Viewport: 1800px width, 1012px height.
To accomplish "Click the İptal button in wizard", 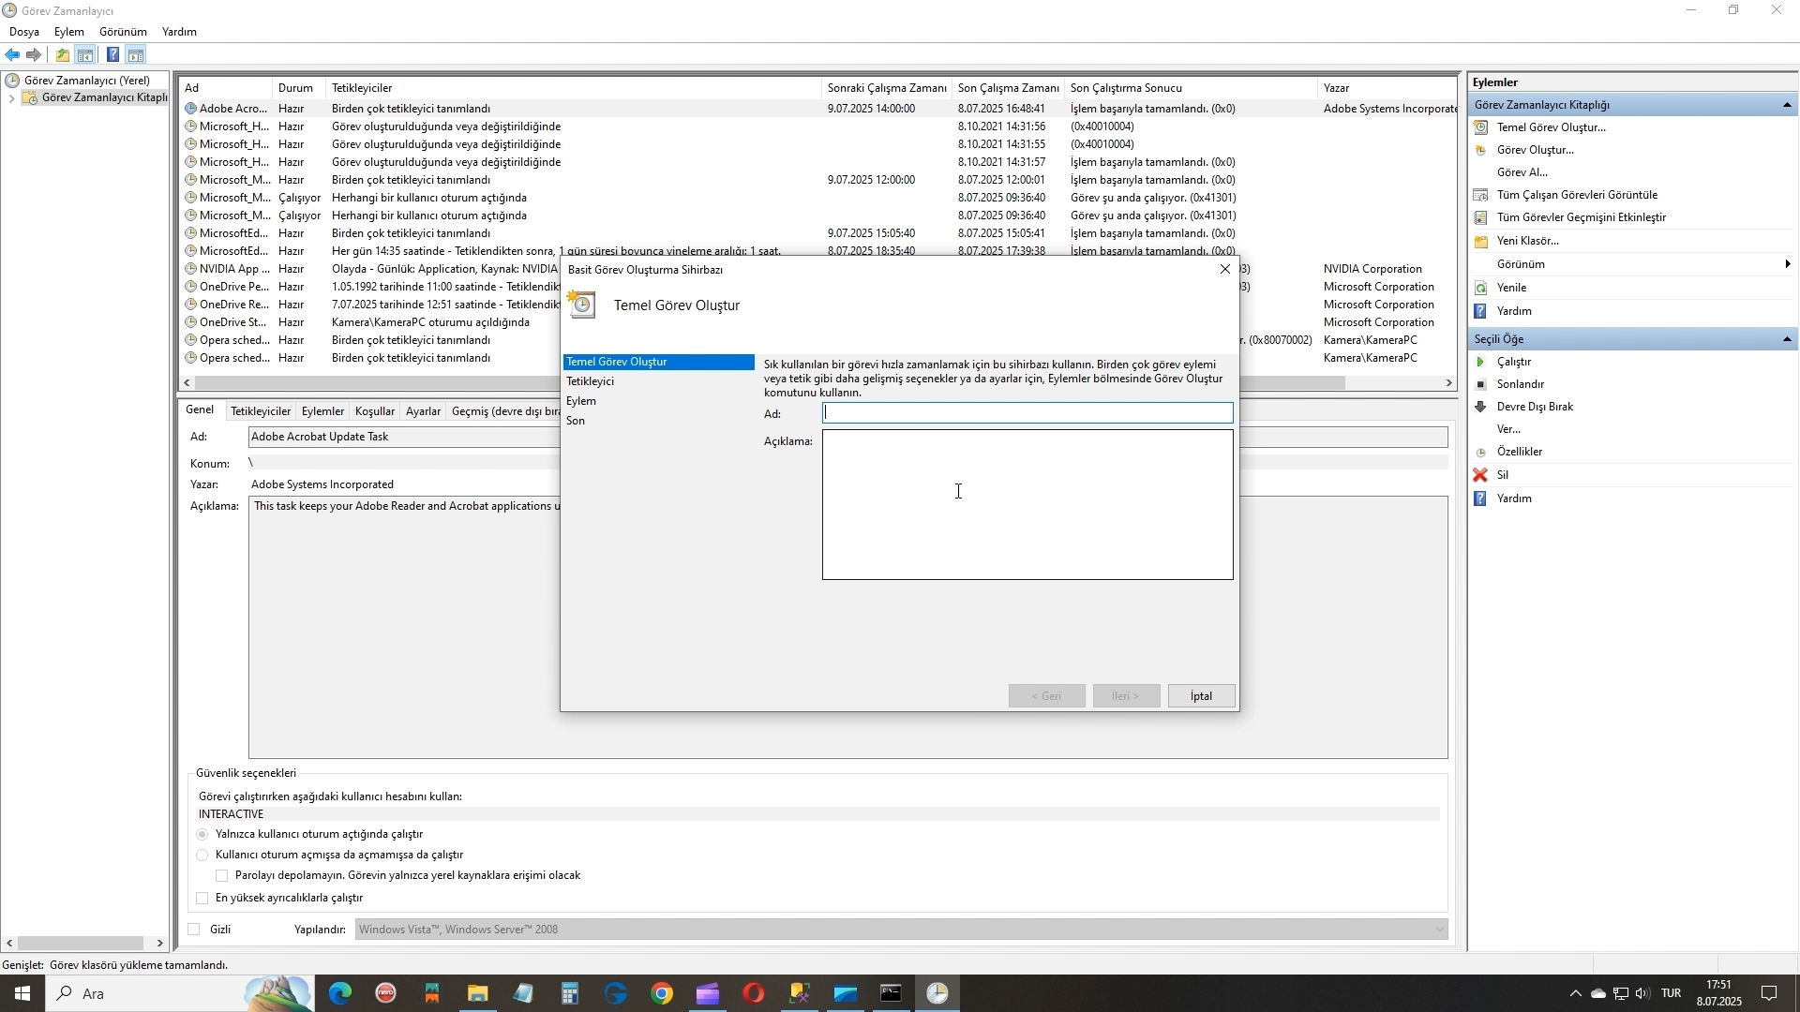I will (x=1201, y=696).
